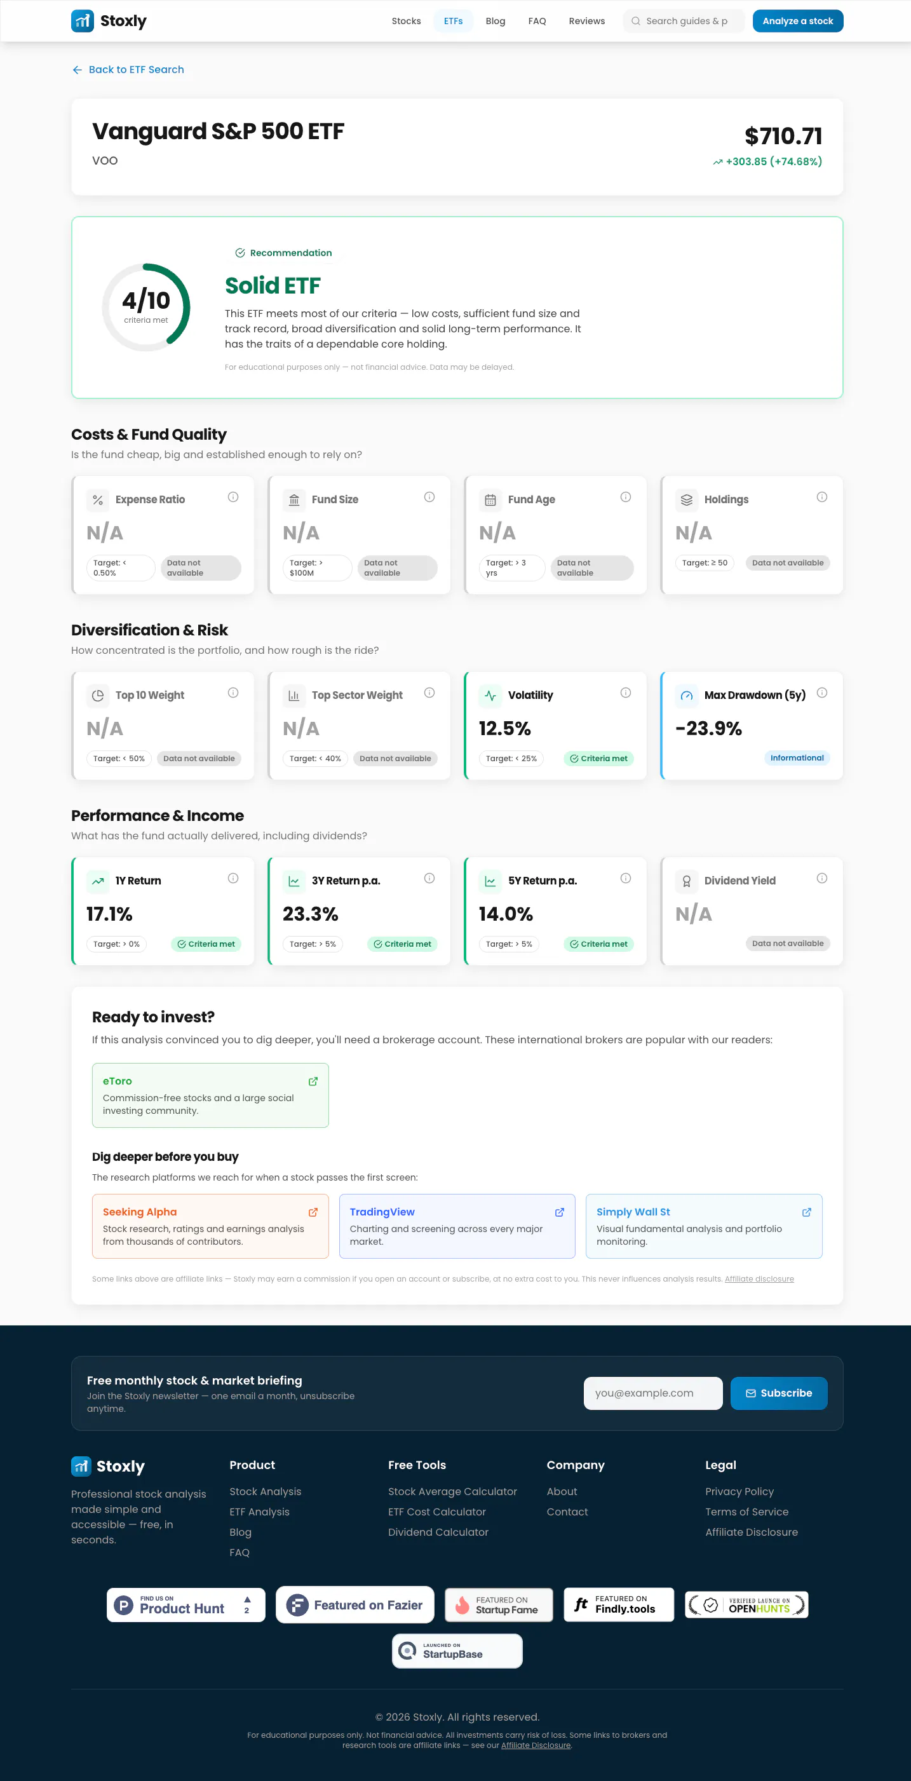Open the Seeking Alpha research card

pyautogui.click(x=210, y=1226)
